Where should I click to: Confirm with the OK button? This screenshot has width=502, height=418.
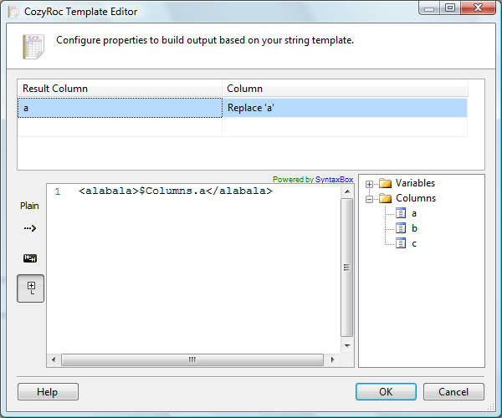click(386, 392)
